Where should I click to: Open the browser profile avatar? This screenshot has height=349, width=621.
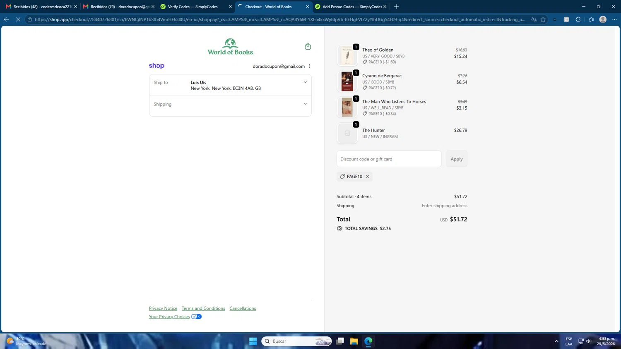(603, 19)
